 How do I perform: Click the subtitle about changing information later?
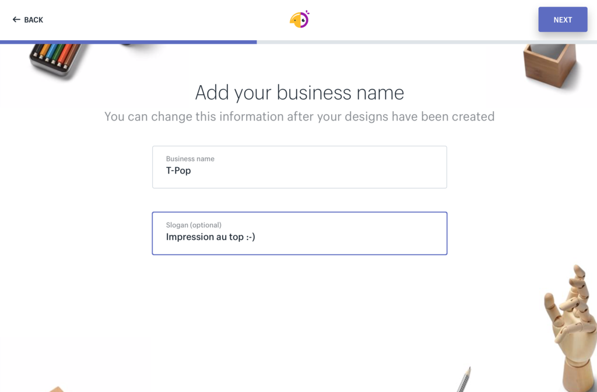click(x=299, y=116)
